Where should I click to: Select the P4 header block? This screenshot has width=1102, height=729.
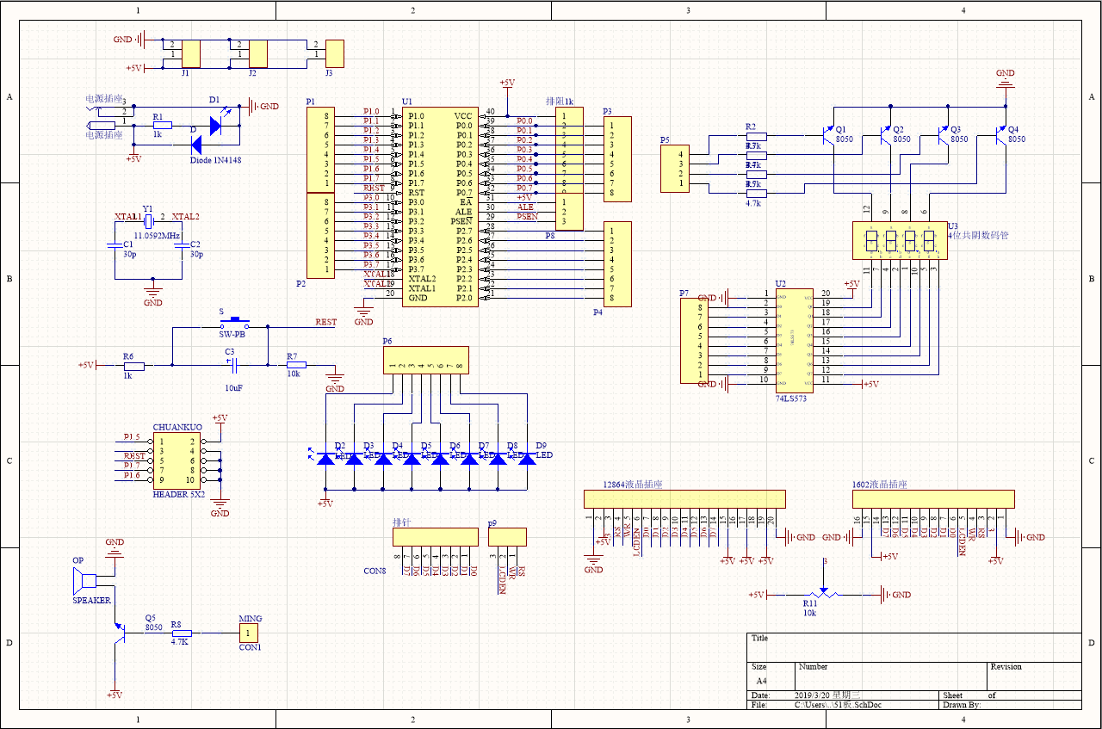[616, 264]
